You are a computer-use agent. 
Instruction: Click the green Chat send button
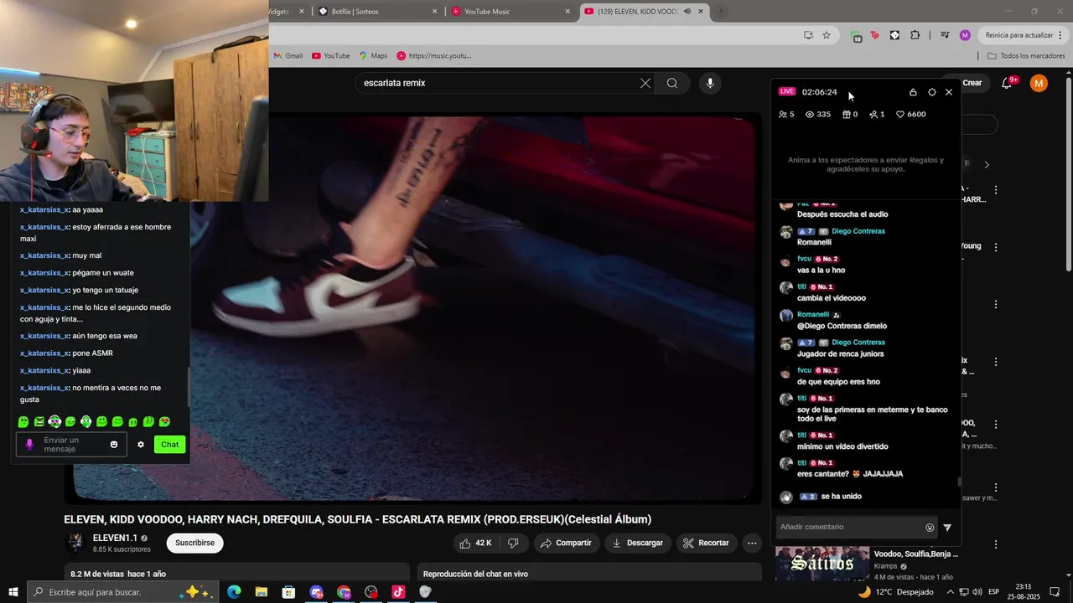[x=170, y=445]
